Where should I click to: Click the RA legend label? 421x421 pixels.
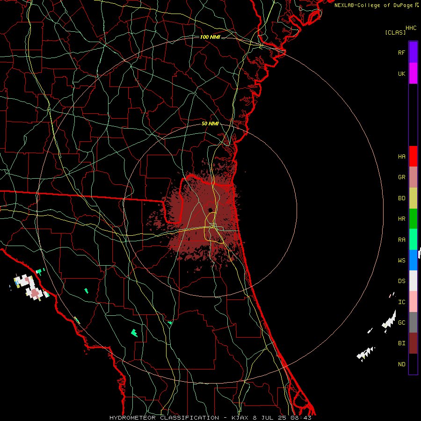point(401,240)
